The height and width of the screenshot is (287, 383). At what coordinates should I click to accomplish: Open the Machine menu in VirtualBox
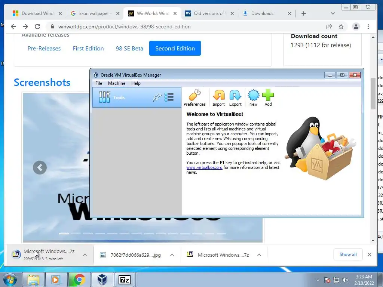(x=117, y=83)
